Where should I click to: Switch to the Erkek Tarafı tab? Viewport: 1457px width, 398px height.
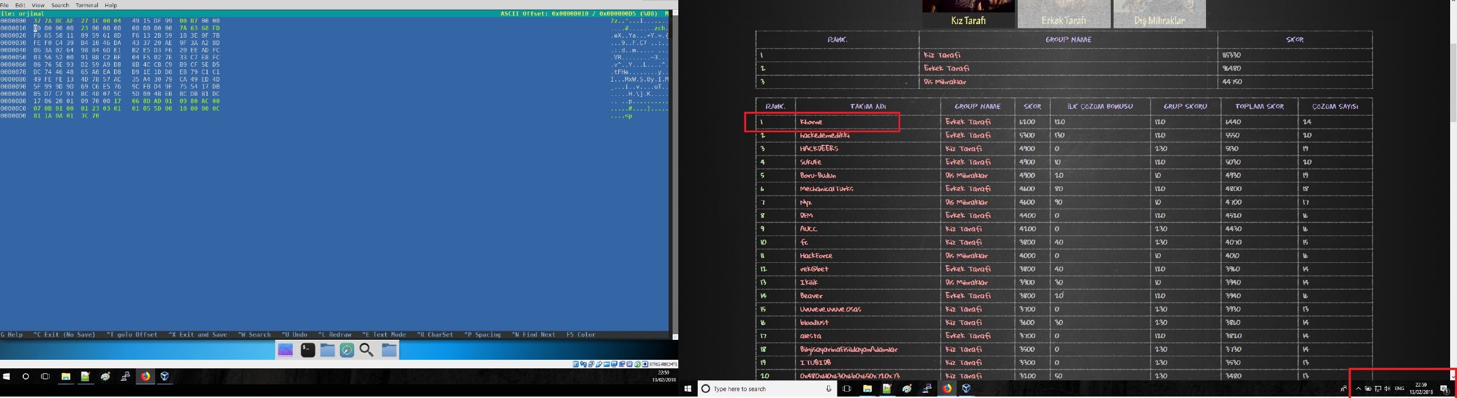pyautogui.click(x=1063, y=21)
